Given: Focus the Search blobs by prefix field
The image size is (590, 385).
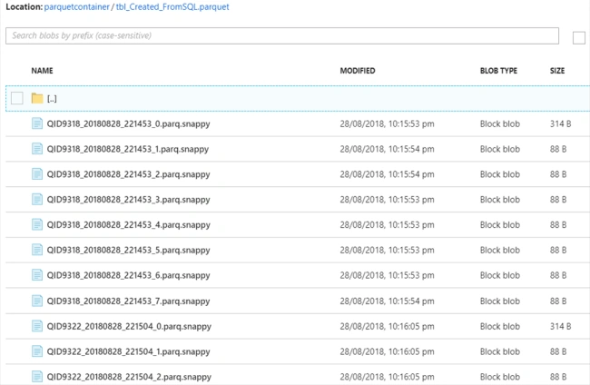Looking at the screenshot, I should coord(282,35).
